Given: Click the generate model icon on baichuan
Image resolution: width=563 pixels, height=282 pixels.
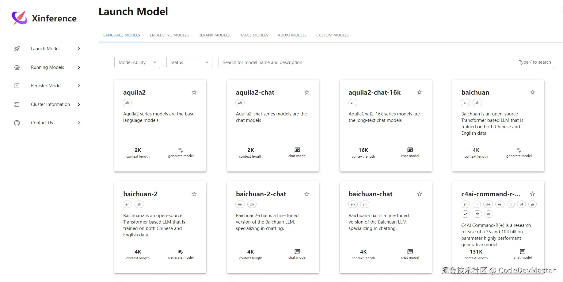Looking at the screenshot, I should (x=519, y=150).
